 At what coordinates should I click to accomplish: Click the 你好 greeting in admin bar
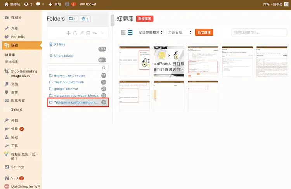[273, 4]
